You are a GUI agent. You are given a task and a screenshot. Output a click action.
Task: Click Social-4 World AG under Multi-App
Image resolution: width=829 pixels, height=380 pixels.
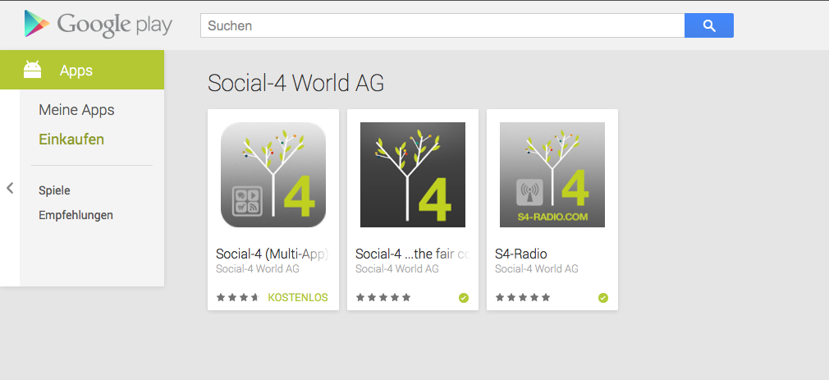[x=258, y=269]
